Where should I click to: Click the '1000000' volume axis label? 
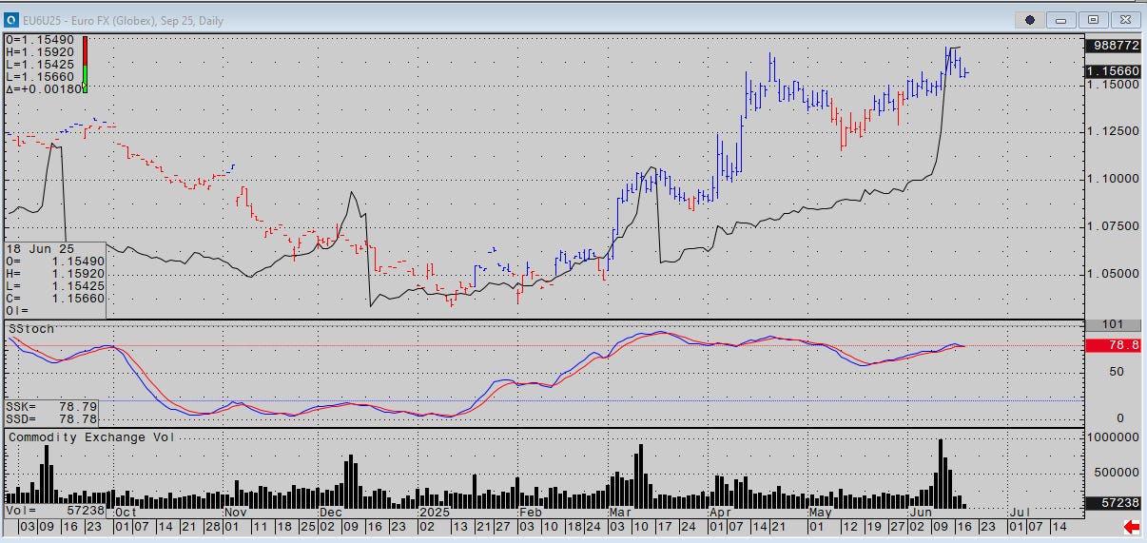pyautogui.click(x=1114, y=437)
